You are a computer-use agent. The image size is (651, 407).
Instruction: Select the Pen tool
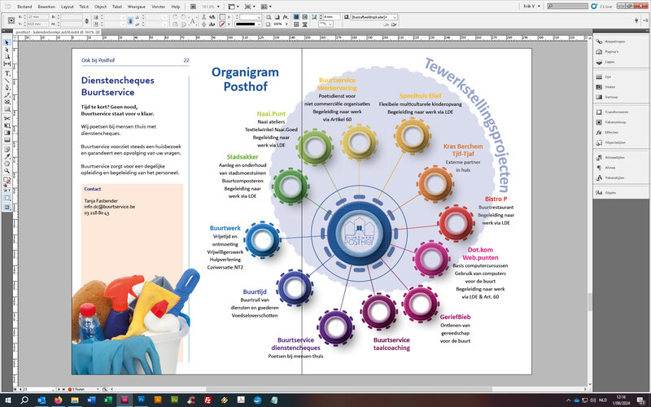point(7,88)
